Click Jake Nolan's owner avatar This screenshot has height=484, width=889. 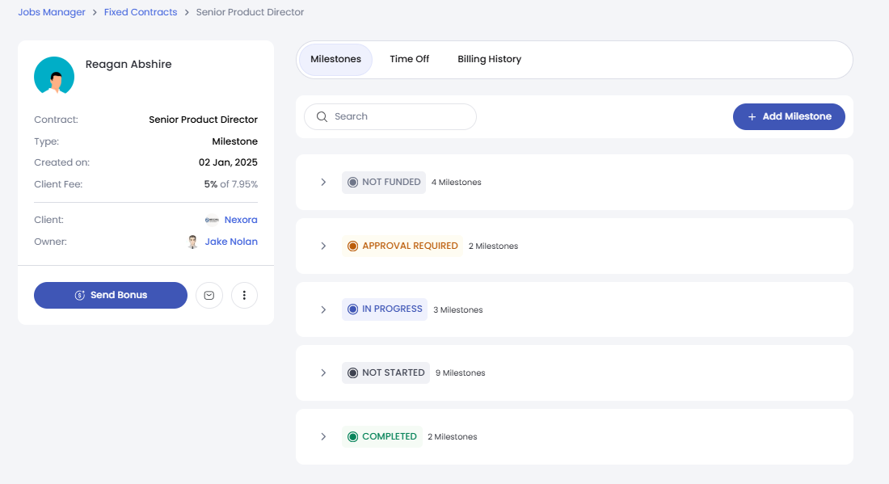192,242
